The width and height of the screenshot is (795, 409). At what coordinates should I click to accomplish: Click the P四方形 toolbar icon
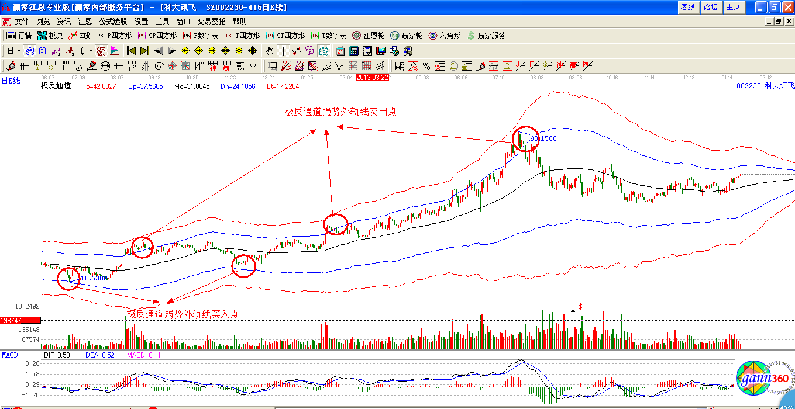coord(114,36)
